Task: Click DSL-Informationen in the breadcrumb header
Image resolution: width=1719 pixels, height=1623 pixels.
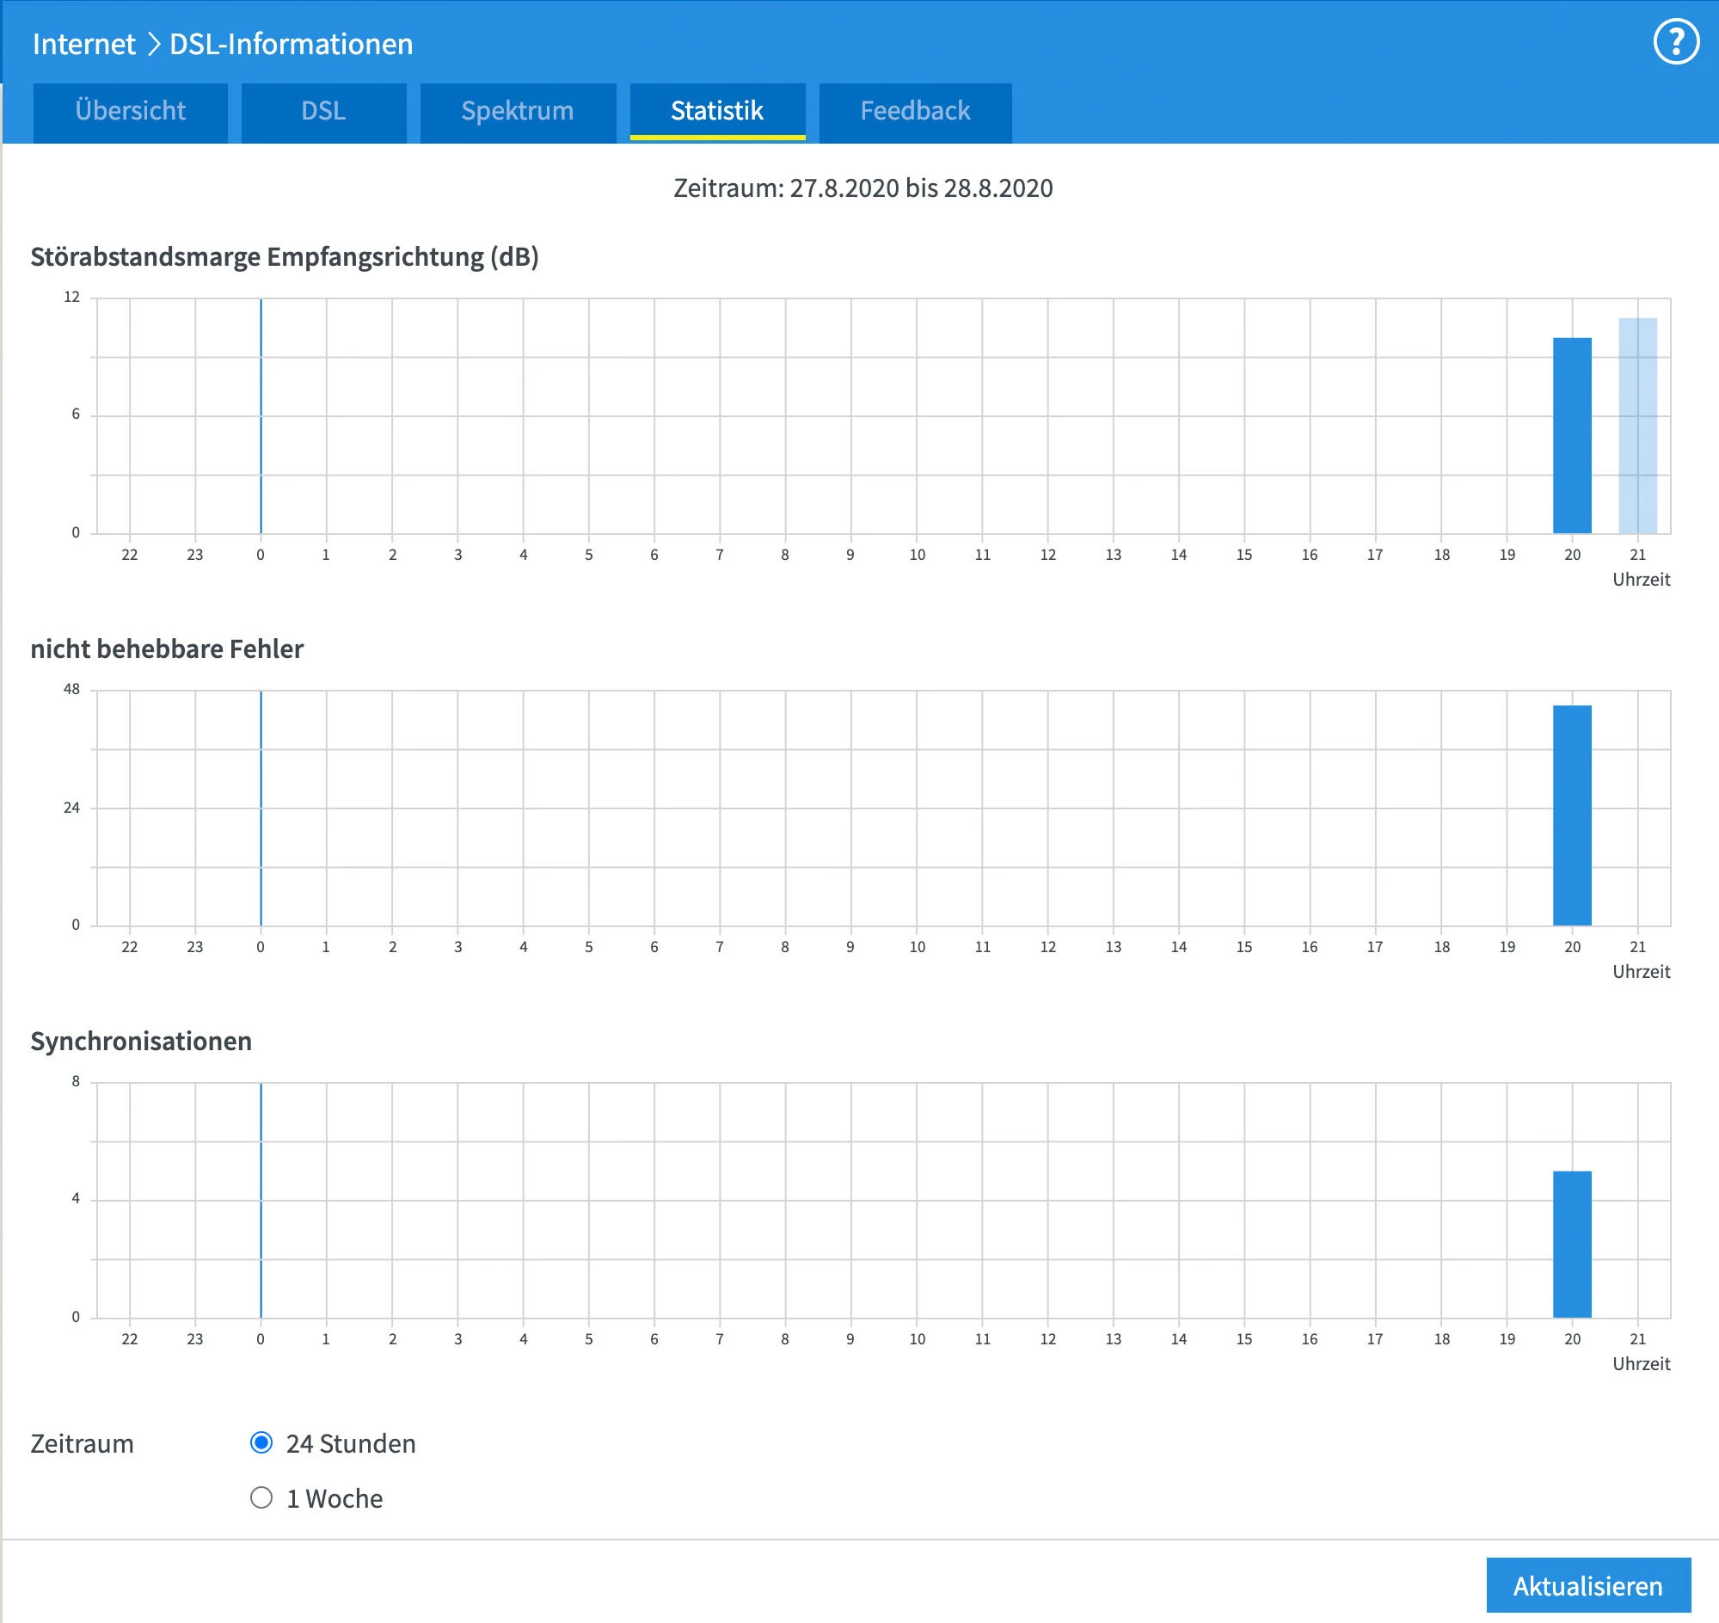Action: [291, 44]
